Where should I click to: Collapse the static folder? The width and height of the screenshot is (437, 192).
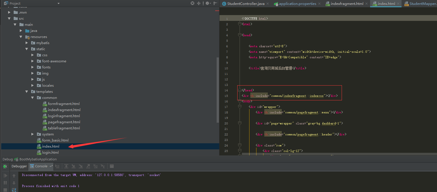[27, 49]
